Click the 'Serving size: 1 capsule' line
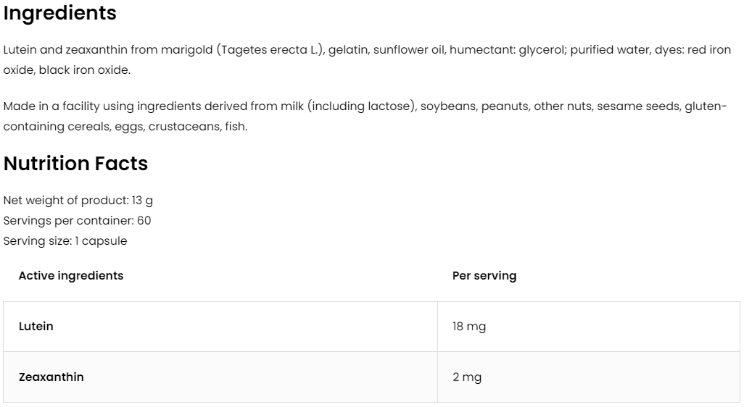Image resolution: width=744 pixels, height=407 pixels. (x=65, y=241)
